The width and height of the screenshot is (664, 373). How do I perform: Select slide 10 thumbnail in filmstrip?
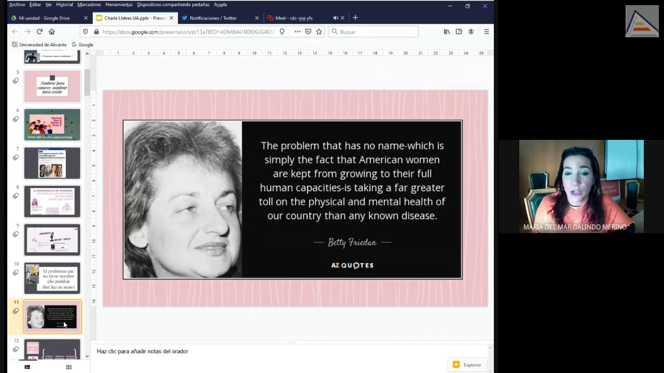[52, 278]
